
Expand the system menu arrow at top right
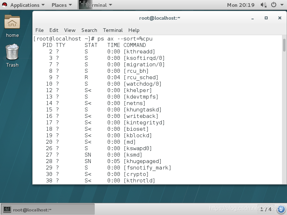[282, 5]
